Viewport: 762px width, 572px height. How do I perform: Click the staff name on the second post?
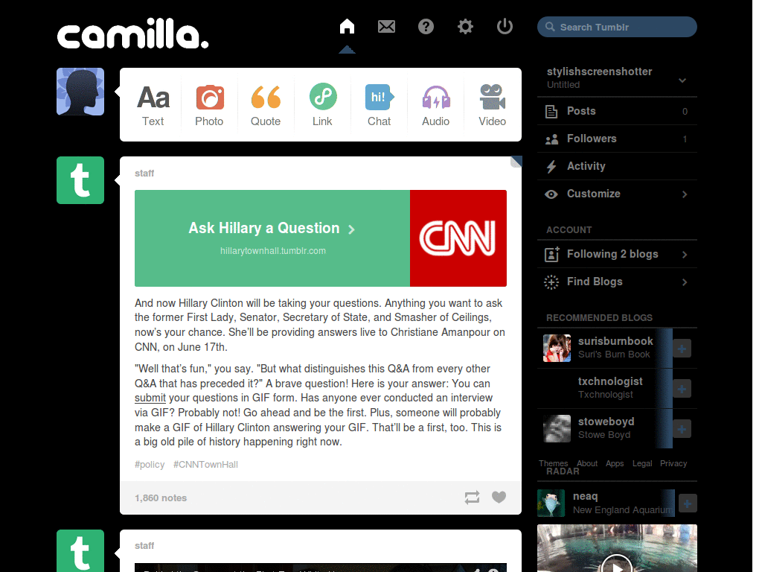pos(144,546)
